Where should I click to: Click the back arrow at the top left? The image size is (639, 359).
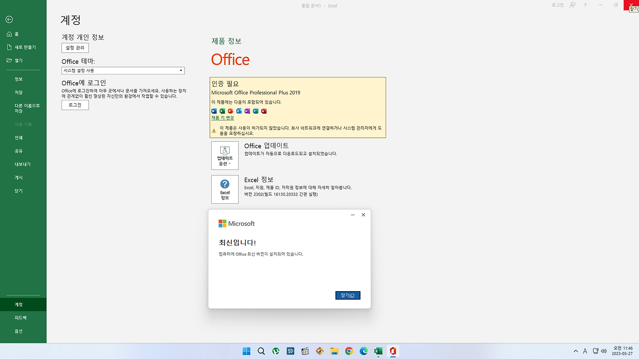pyautogui.click(x=9, y=19)
